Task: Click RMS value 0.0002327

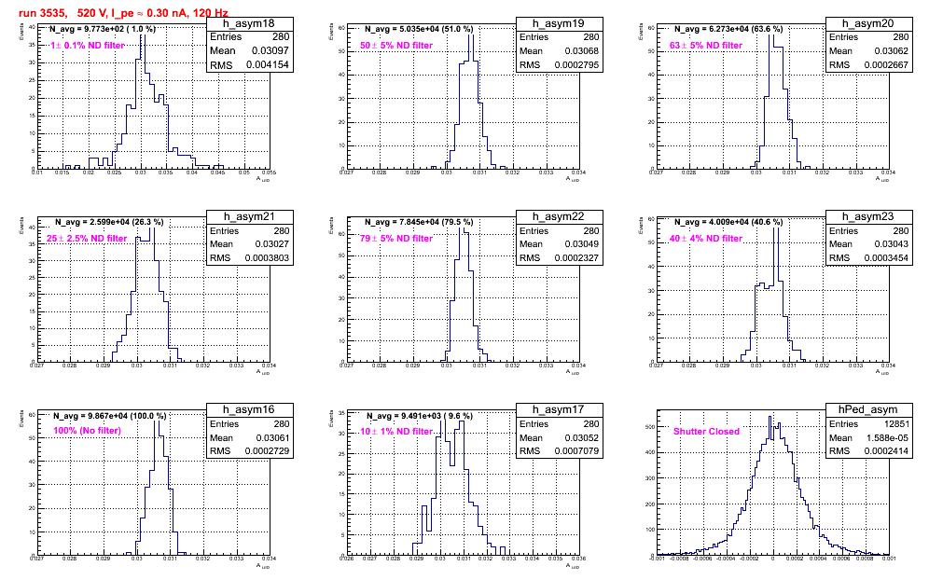Action: point(576,258)
